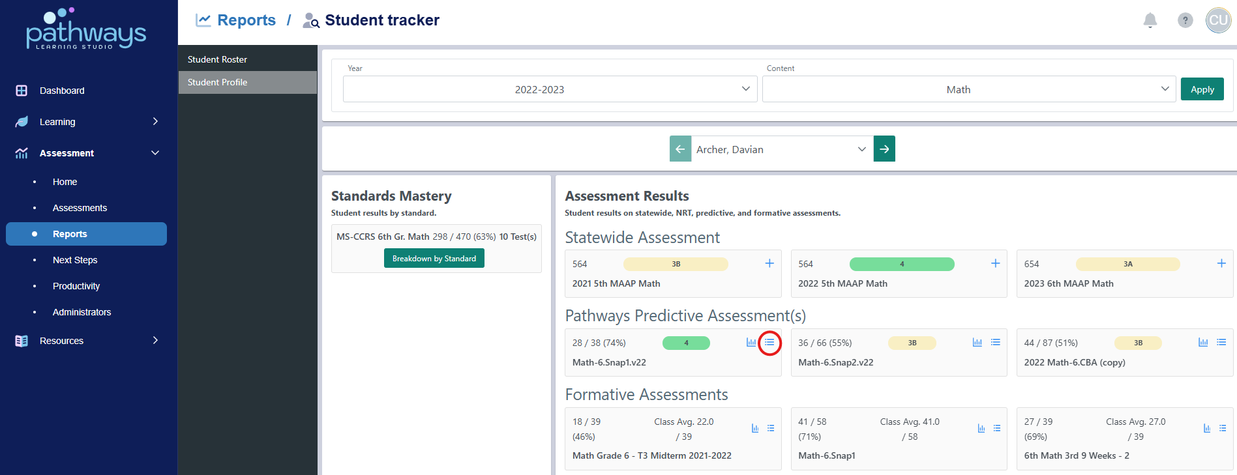Open Productivity menu item
Screen dimensions: 1237x475
tap(76, 286)
